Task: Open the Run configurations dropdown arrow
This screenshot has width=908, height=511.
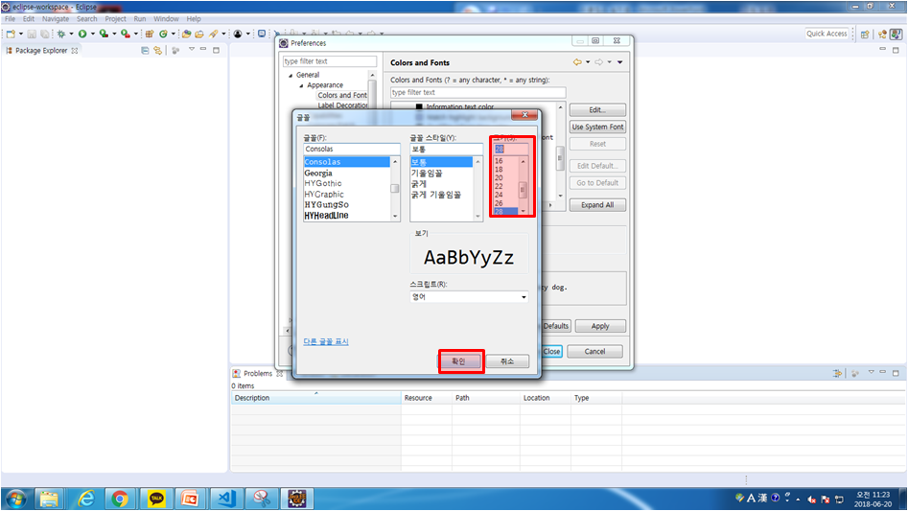Action: pyautogui.click(x=93, y=35)
